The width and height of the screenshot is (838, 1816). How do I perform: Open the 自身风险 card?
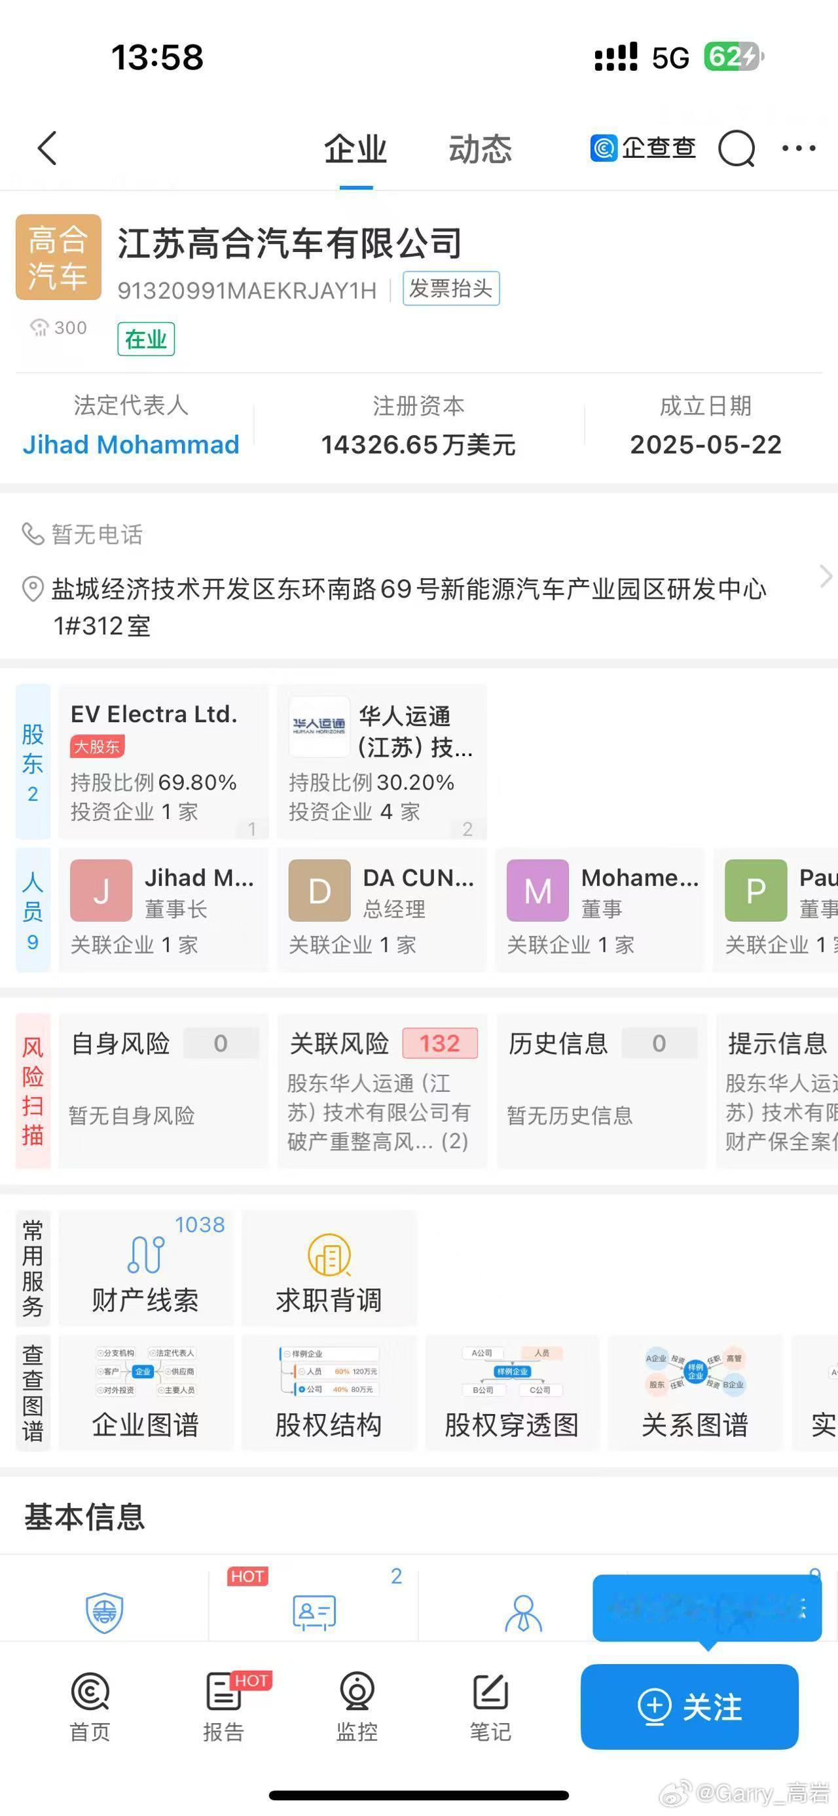pyautogui.click(x=164, y=1091)
